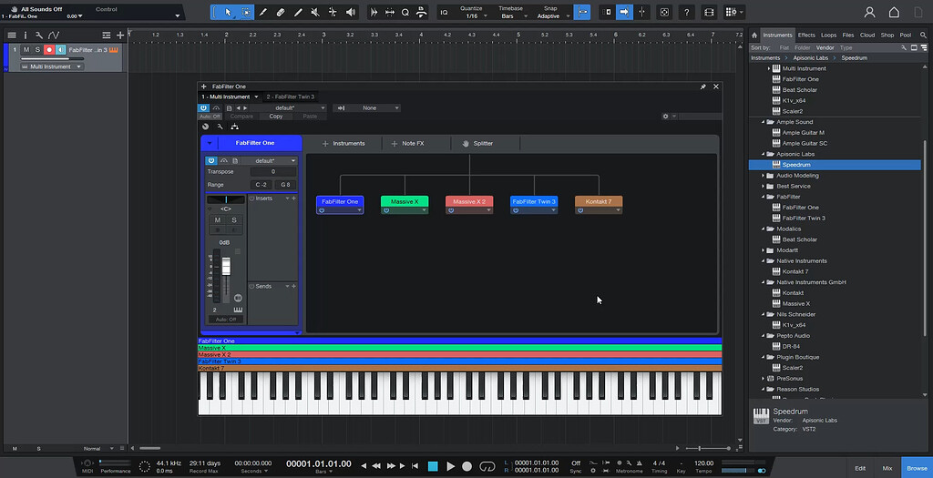Open track inspector info icon
Image resolution: width=933 pixels, height=478 pixels.
(26, 36)
